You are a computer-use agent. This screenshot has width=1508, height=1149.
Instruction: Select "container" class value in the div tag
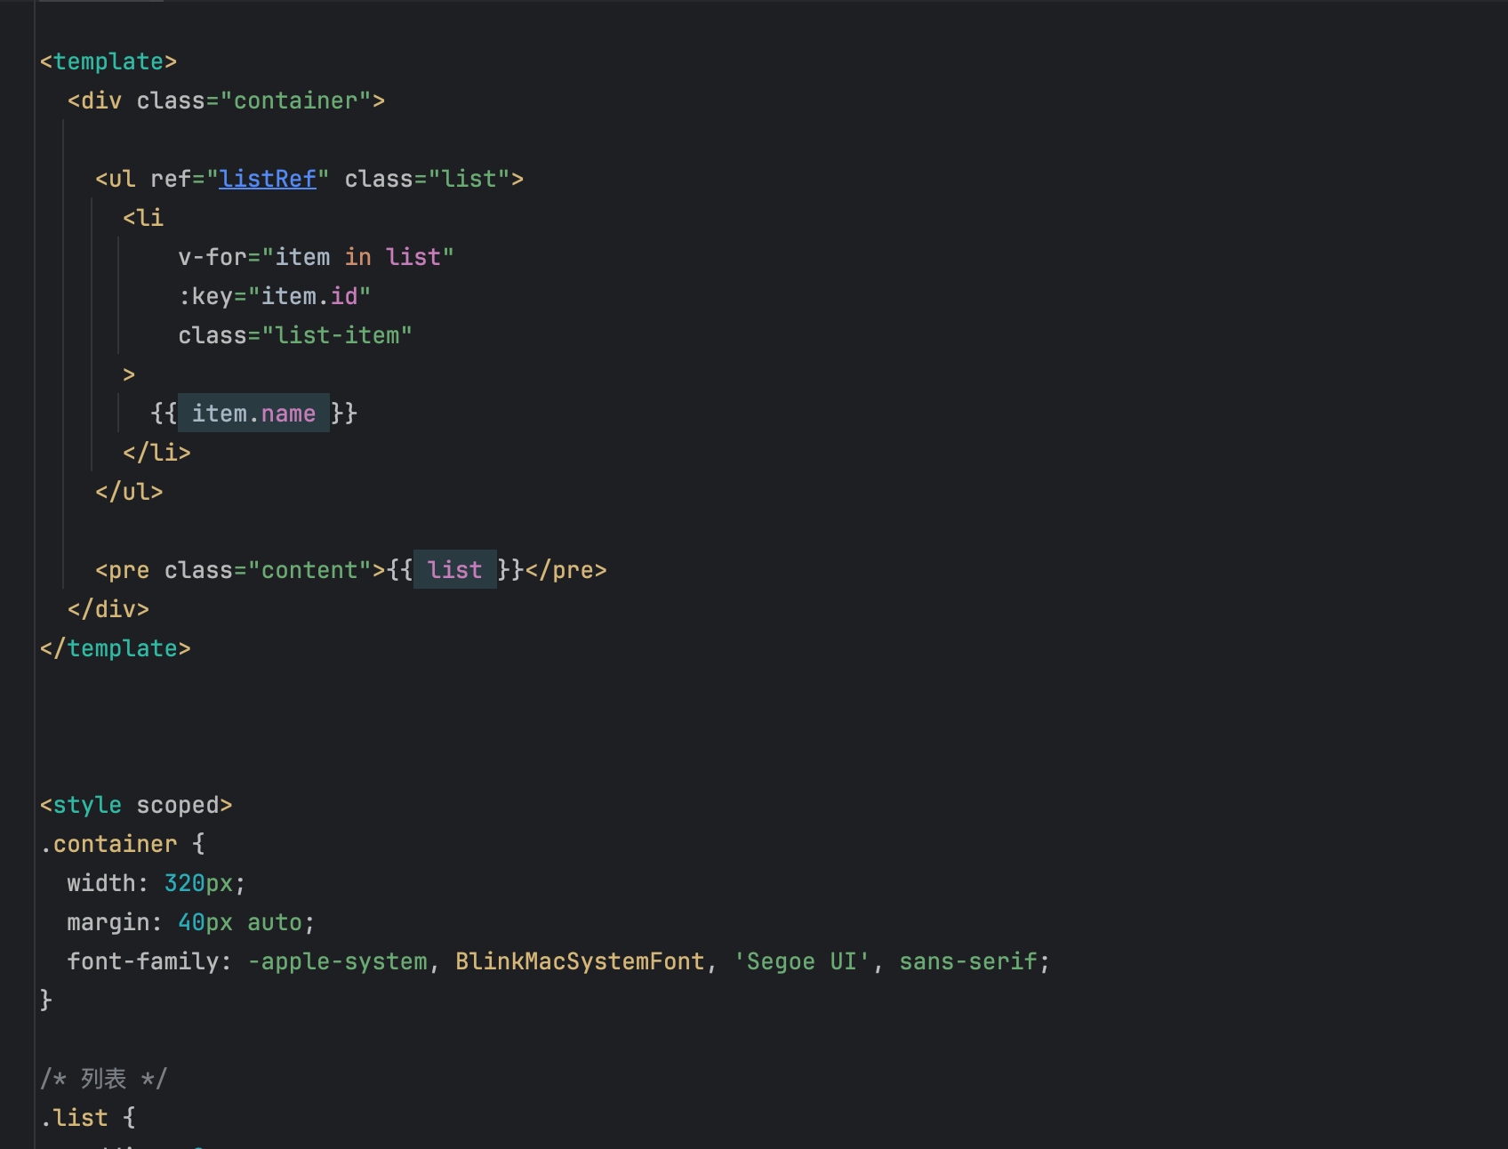click(x=295, y=100)
